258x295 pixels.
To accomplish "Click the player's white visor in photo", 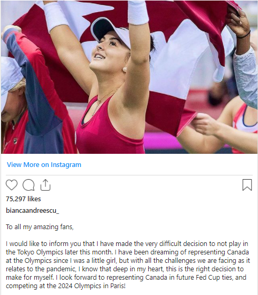I will coord(110,31).
